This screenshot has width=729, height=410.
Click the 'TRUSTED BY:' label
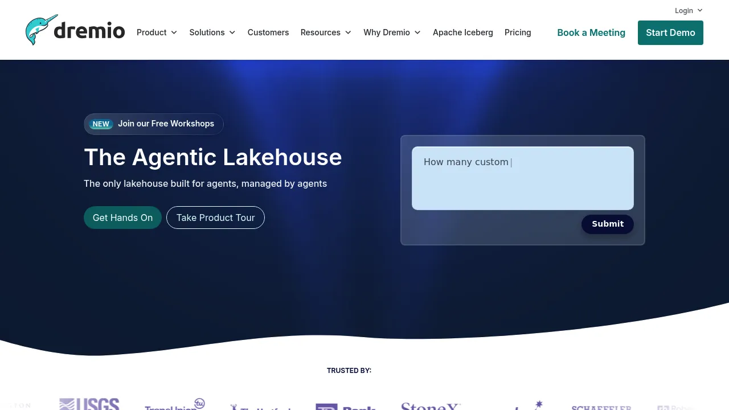[349, 371]
